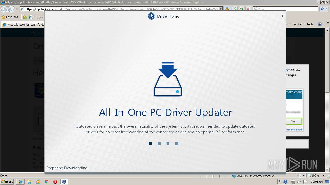Open the address bar history dropdown
330x185 pixels.
pos(220,9)
